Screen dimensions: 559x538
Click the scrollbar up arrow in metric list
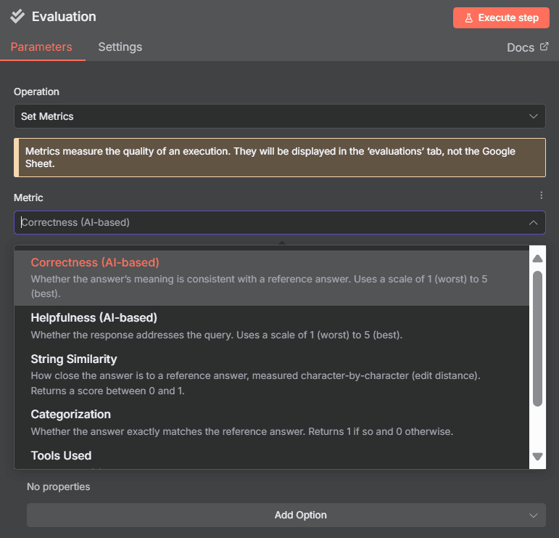[537, 258]
